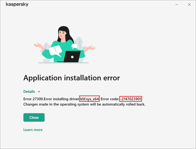Viewport: 196px width, 149px height.
Task: Click the plant leaves behind the laptop
Action: pos(79,42)
